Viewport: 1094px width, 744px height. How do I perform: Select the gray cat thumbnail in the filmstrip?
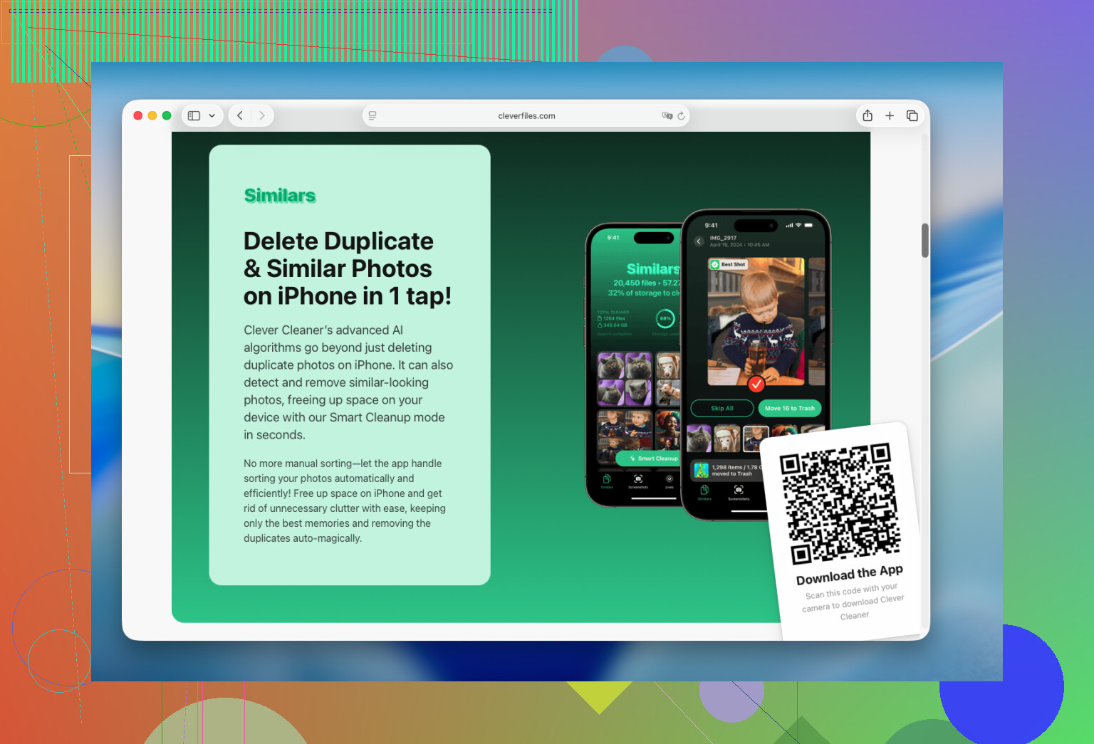pyautogui.click(x=699, y=439)
